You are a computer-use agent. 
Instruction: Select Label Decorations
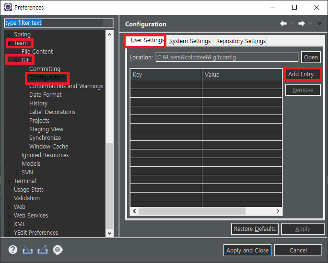point(52,112)
